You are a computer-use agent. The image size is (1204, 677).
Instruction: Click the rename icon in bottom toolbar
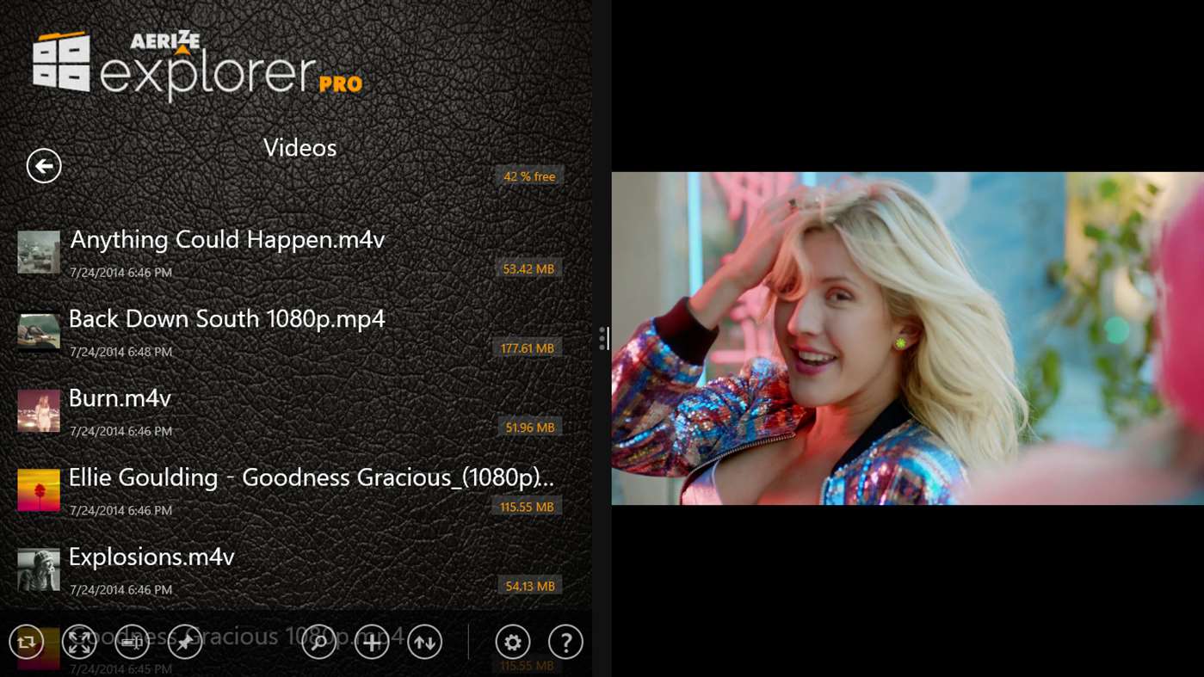(x=132, y=642)
